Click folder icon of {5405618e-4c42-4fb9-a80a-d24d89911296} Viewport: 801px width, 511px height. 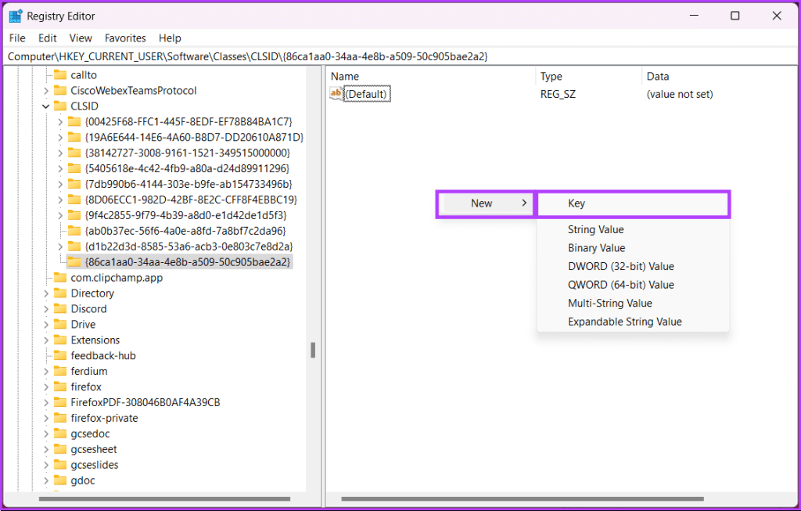[74, 168]
